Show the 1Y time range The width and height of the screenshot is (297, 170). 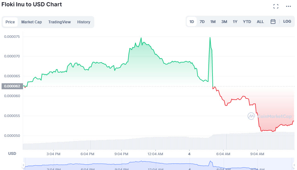coord(235,22)
